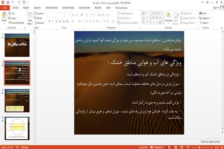Toggle Strikethrough formatting
This screenshot has height=149, width=224.
coord(64,21)
